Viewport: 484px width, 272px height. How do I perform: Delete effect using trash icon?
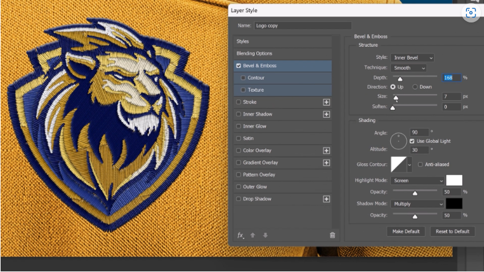tap(332, 235)
